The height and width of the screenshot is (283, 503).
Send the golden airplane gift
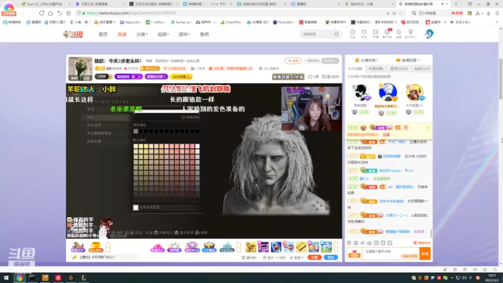[251, 247]
